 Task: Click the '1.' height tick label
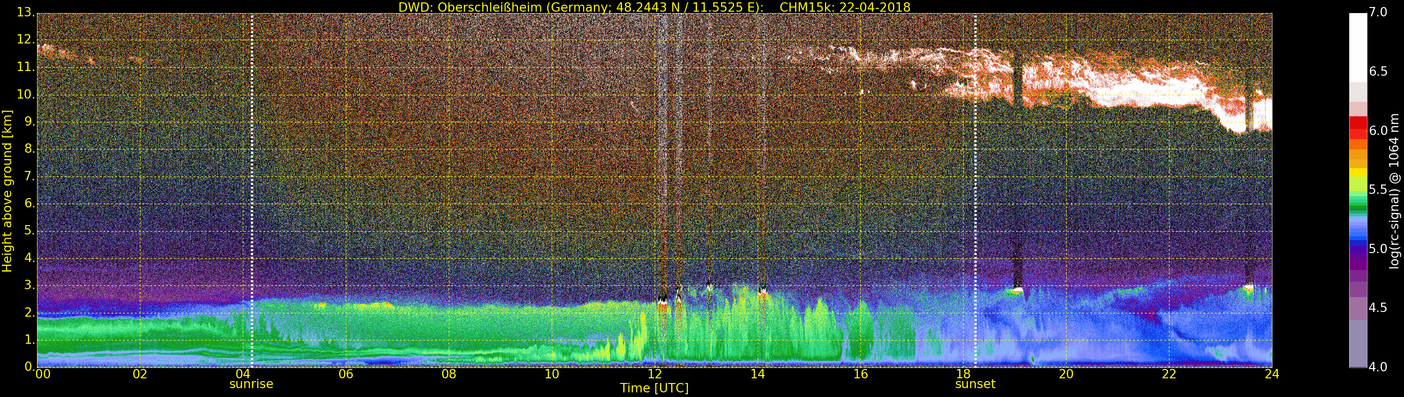[x=29, y=340]
